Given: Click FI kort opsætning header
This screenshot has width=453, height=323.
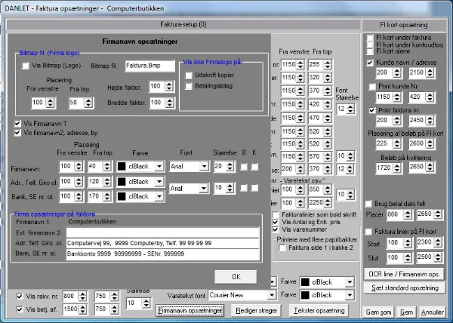Looking at the screenshot, I should tap(404, 25).
